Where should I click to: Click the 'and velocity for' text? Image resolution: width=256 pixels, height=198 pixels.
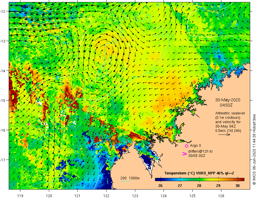(228, 122)
